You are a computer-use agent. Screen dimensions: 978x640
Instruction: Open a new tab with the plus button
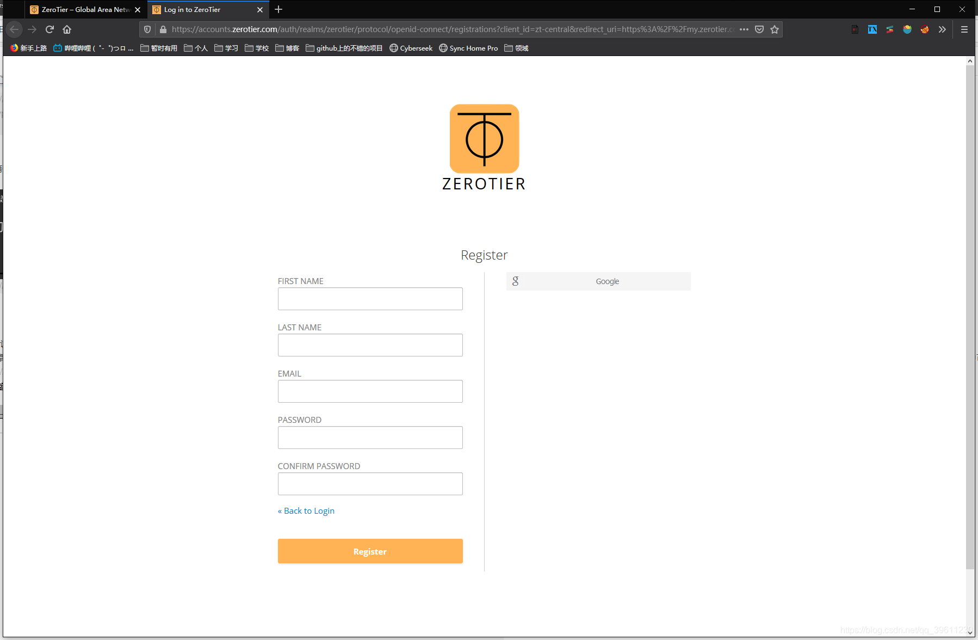point(278,9)
